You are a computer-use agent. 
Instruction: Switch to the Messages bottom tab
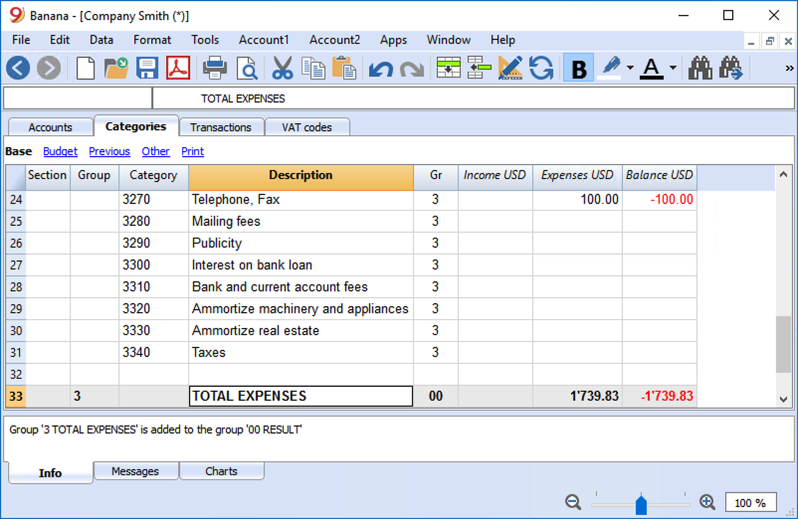pos(135,471)
